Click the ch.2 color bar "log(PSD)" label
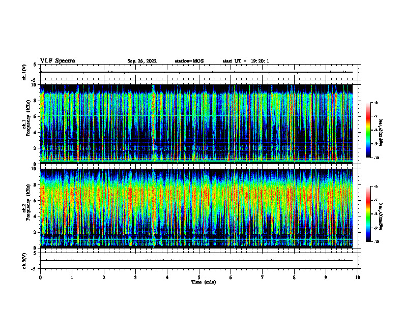 click(381, 216)
